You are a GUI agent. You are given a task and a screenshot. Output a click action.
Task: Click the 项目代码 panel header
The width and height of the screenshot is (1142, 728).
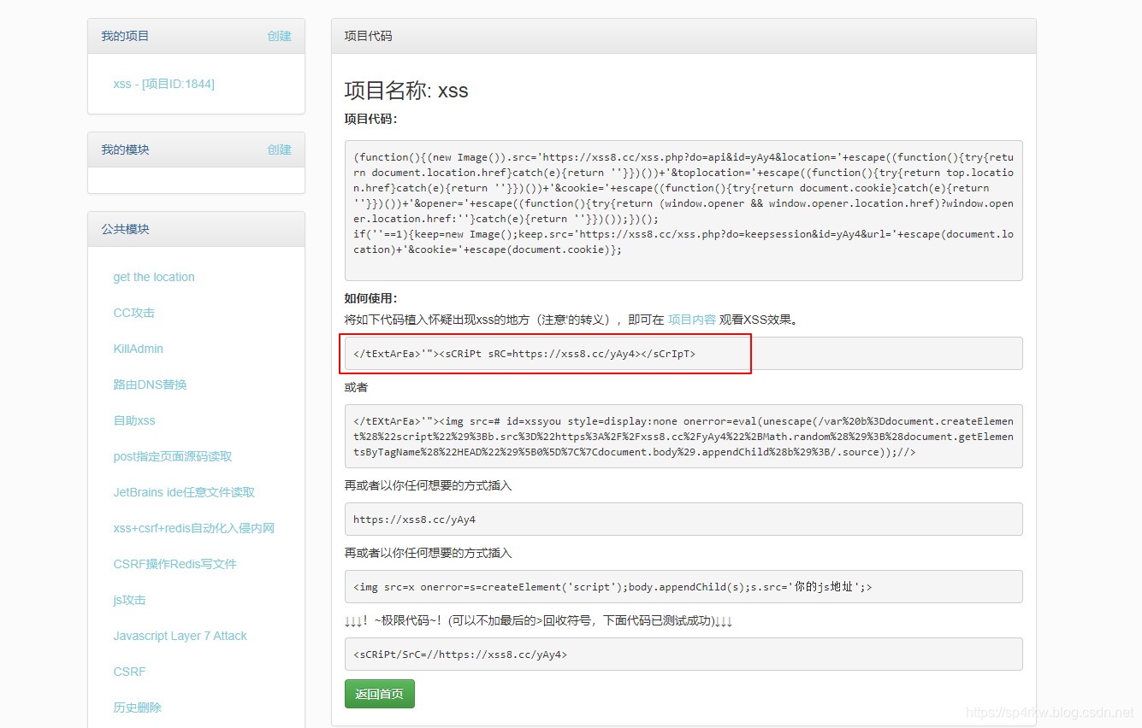(x=683, y=36)
